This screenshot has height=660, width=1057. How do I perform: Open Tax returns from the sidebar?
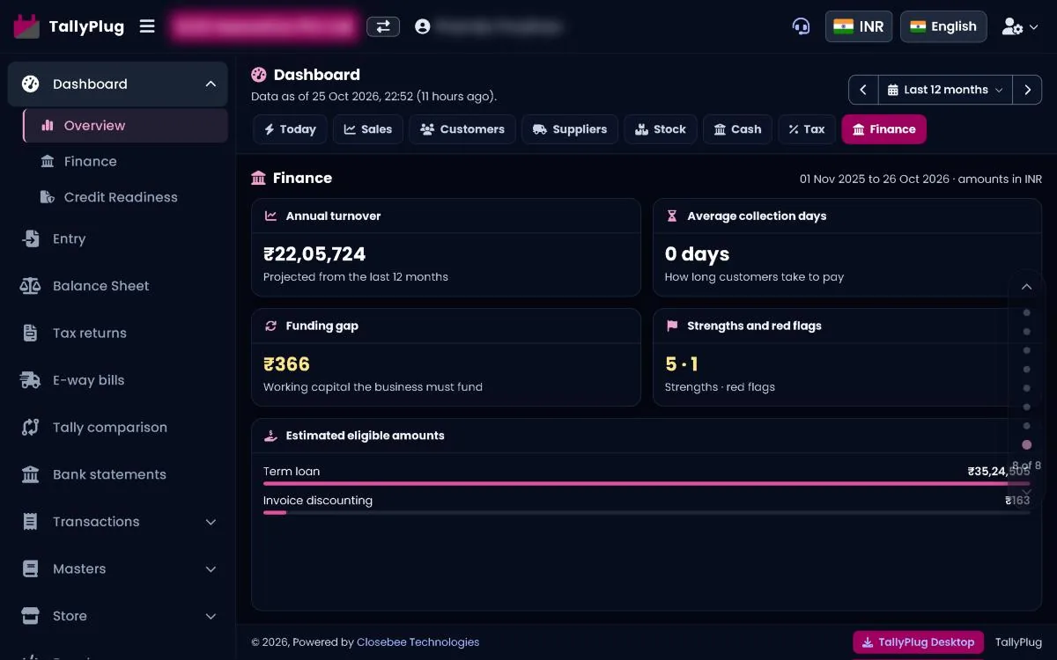[117, 334]
